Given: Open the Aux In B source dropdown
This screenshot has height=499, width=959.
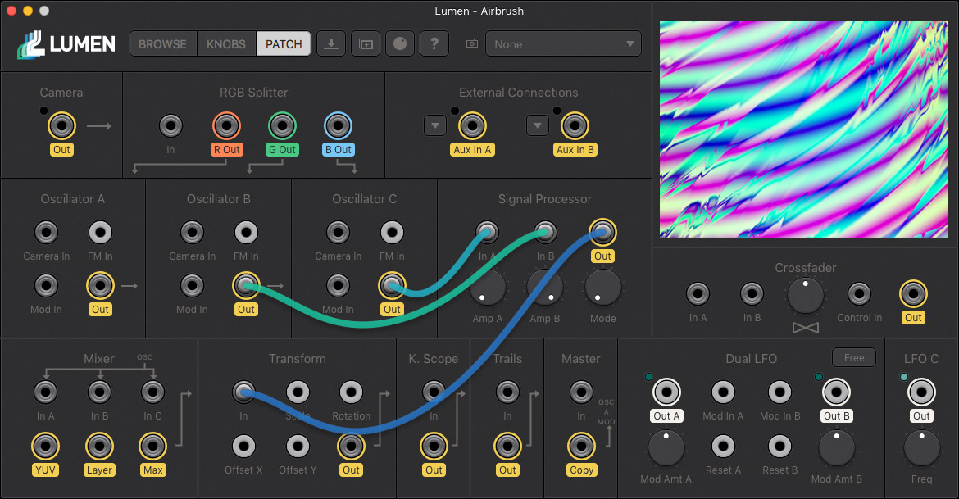Looking at the screenshot, I should [x=538, y=125].
